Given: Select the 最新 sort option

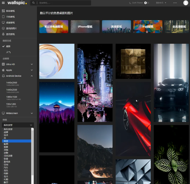Looking at the screenshot, I should coord(8,46).
